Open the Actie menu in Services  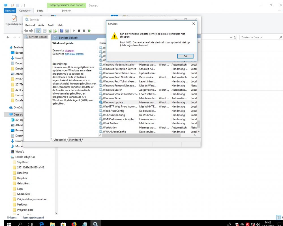[x=41, y=25]
